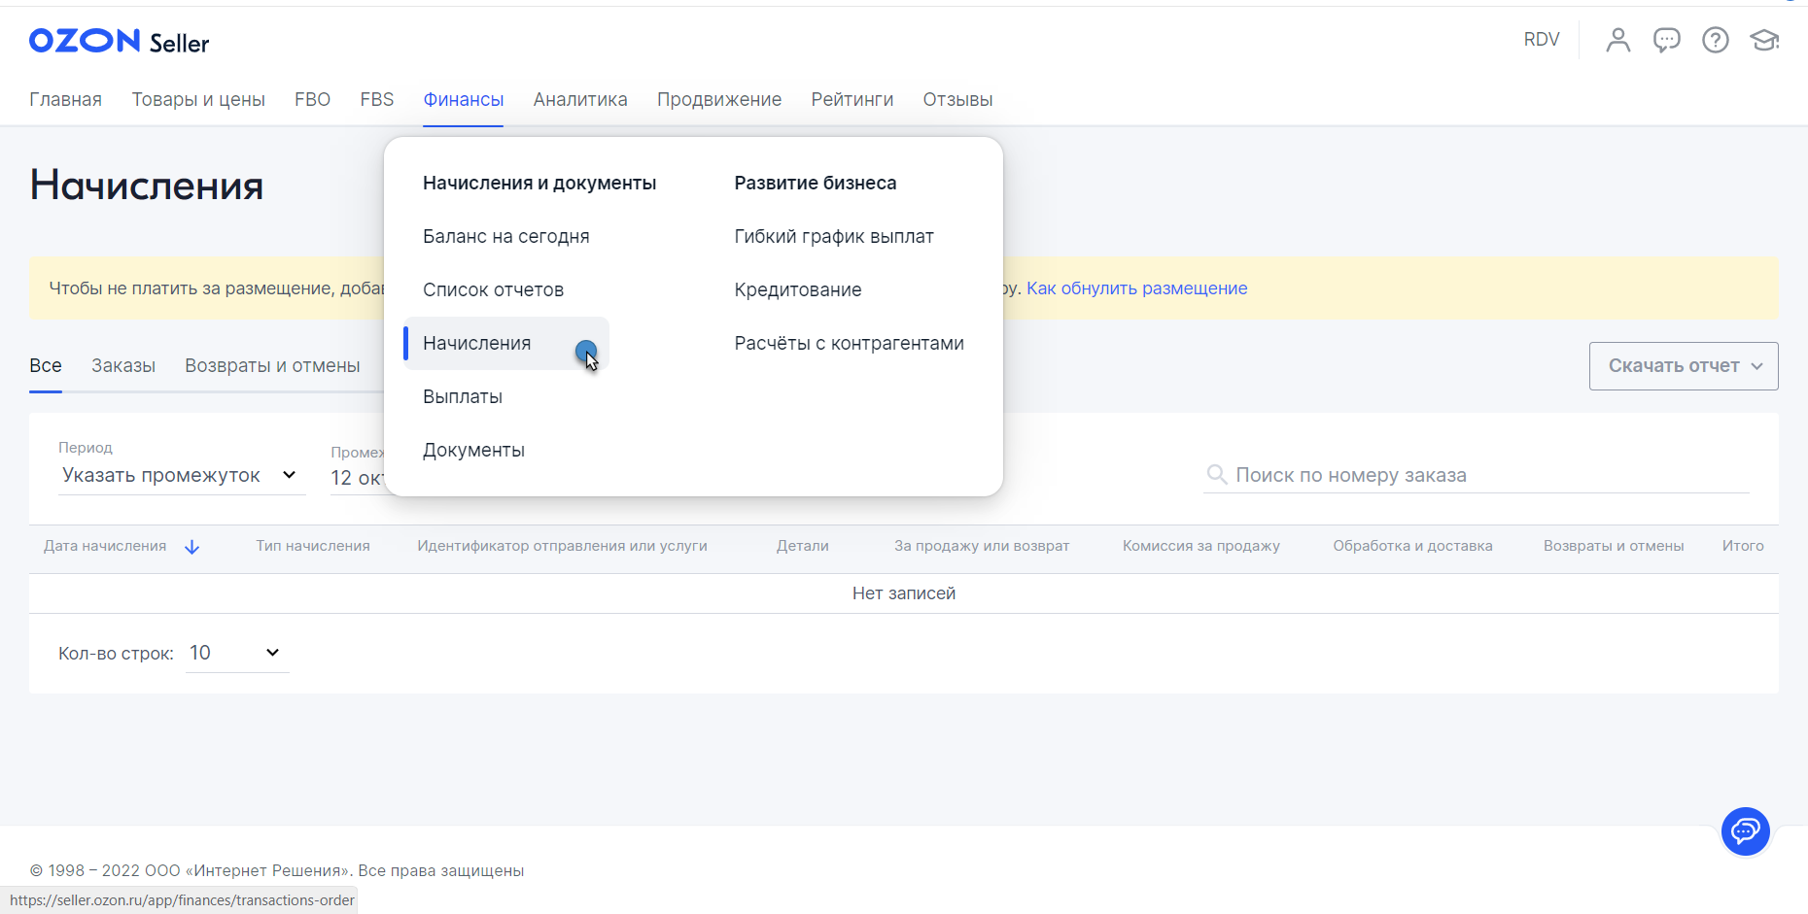
Task: Choose Документы from the dropdown menu
Action: coord(473,450)
